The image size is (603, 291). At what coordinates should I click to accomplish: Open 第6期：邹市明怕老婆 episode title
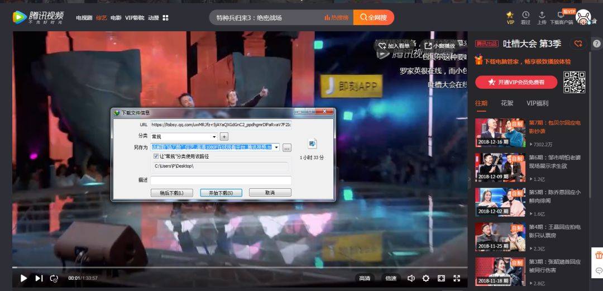pos(554,161)
